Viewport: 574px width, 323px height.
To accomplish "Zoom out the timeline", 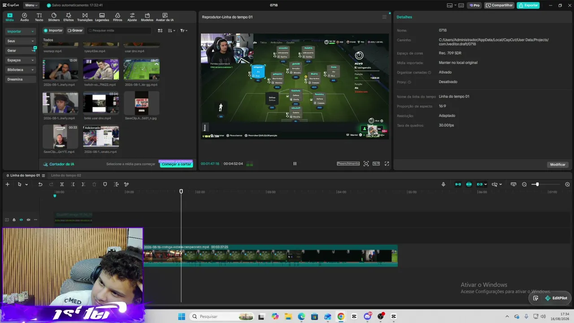I will tap(524, 184).
